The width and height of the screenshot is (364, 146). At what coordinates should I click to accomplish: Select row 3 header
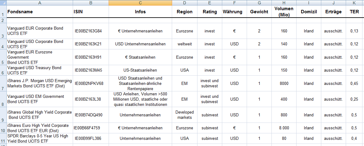click(x=3, y=31)
